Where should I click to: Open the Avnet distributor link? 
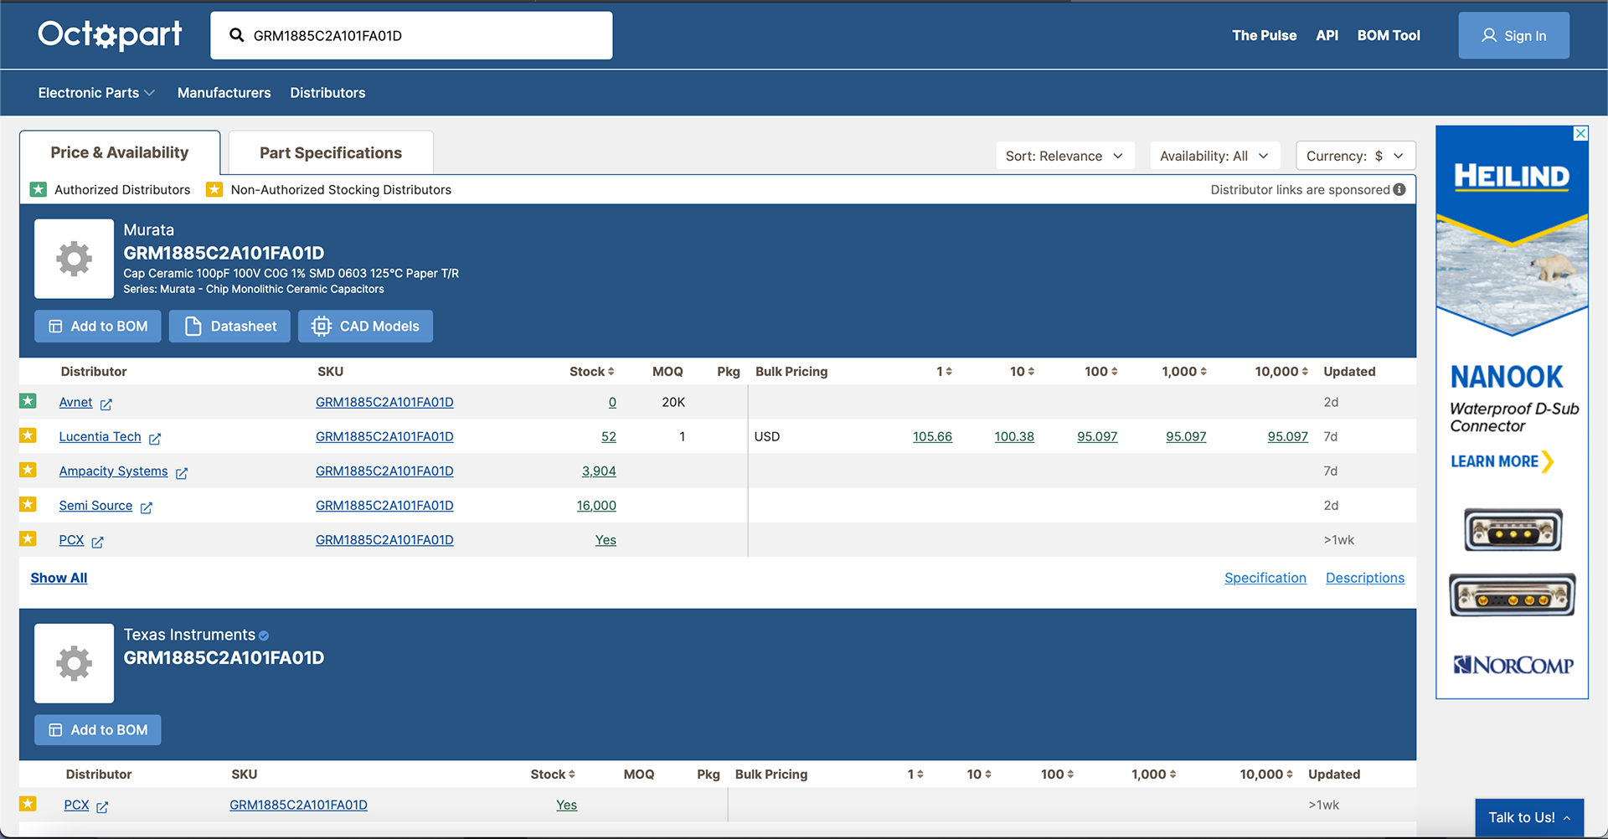pos(75,403)
